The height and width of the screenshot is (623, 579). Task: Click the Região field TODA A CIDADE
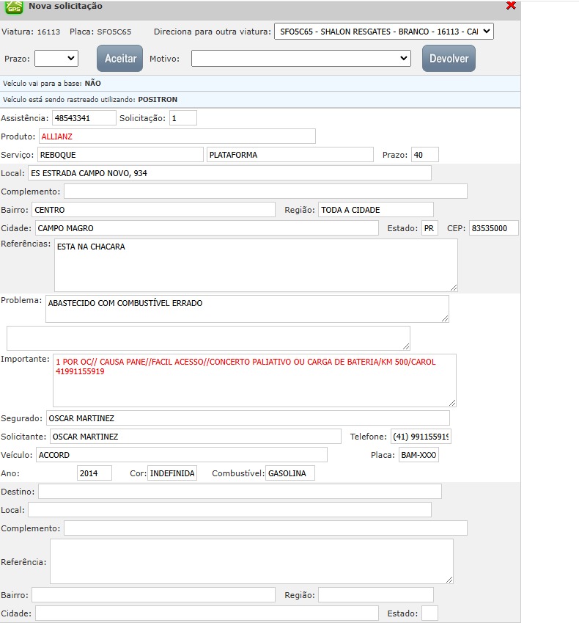tap(376, 209)
